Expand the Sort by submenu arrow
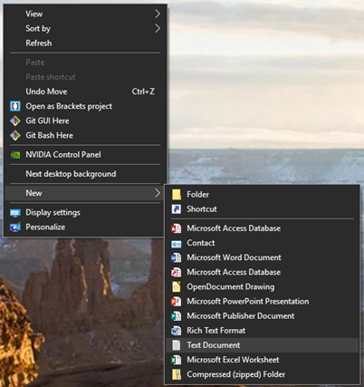The height and width of the screenshot is (387, 364). click(x=158, y=28)
